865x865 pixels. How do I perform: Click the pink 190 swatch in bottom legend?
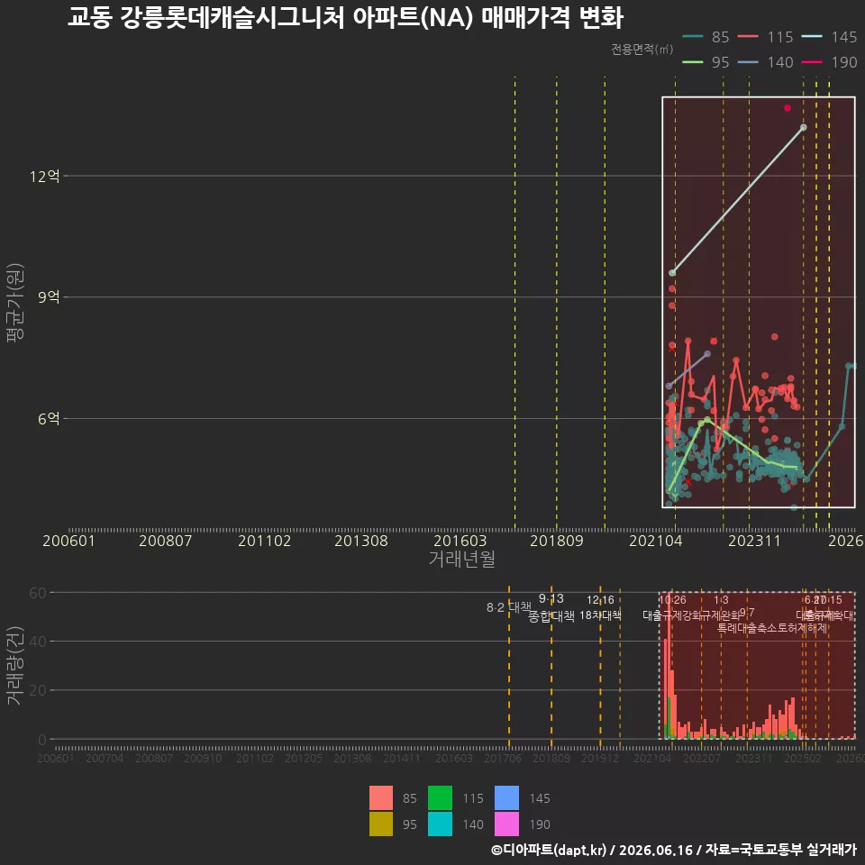(507, 824)
